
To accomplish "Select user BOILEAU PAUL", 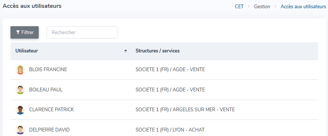I will (x=46, y=90).
